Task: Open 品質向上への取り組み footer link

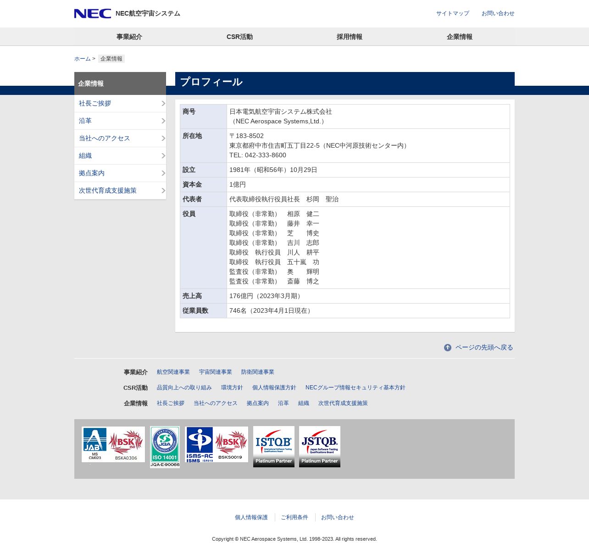Action: click(x=184, y=388)
